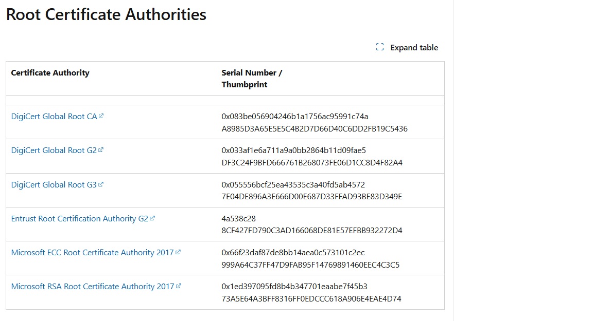Open the Entrust Root Certification Authority G2 link
The image size is (593, 321).
(80, 218)
